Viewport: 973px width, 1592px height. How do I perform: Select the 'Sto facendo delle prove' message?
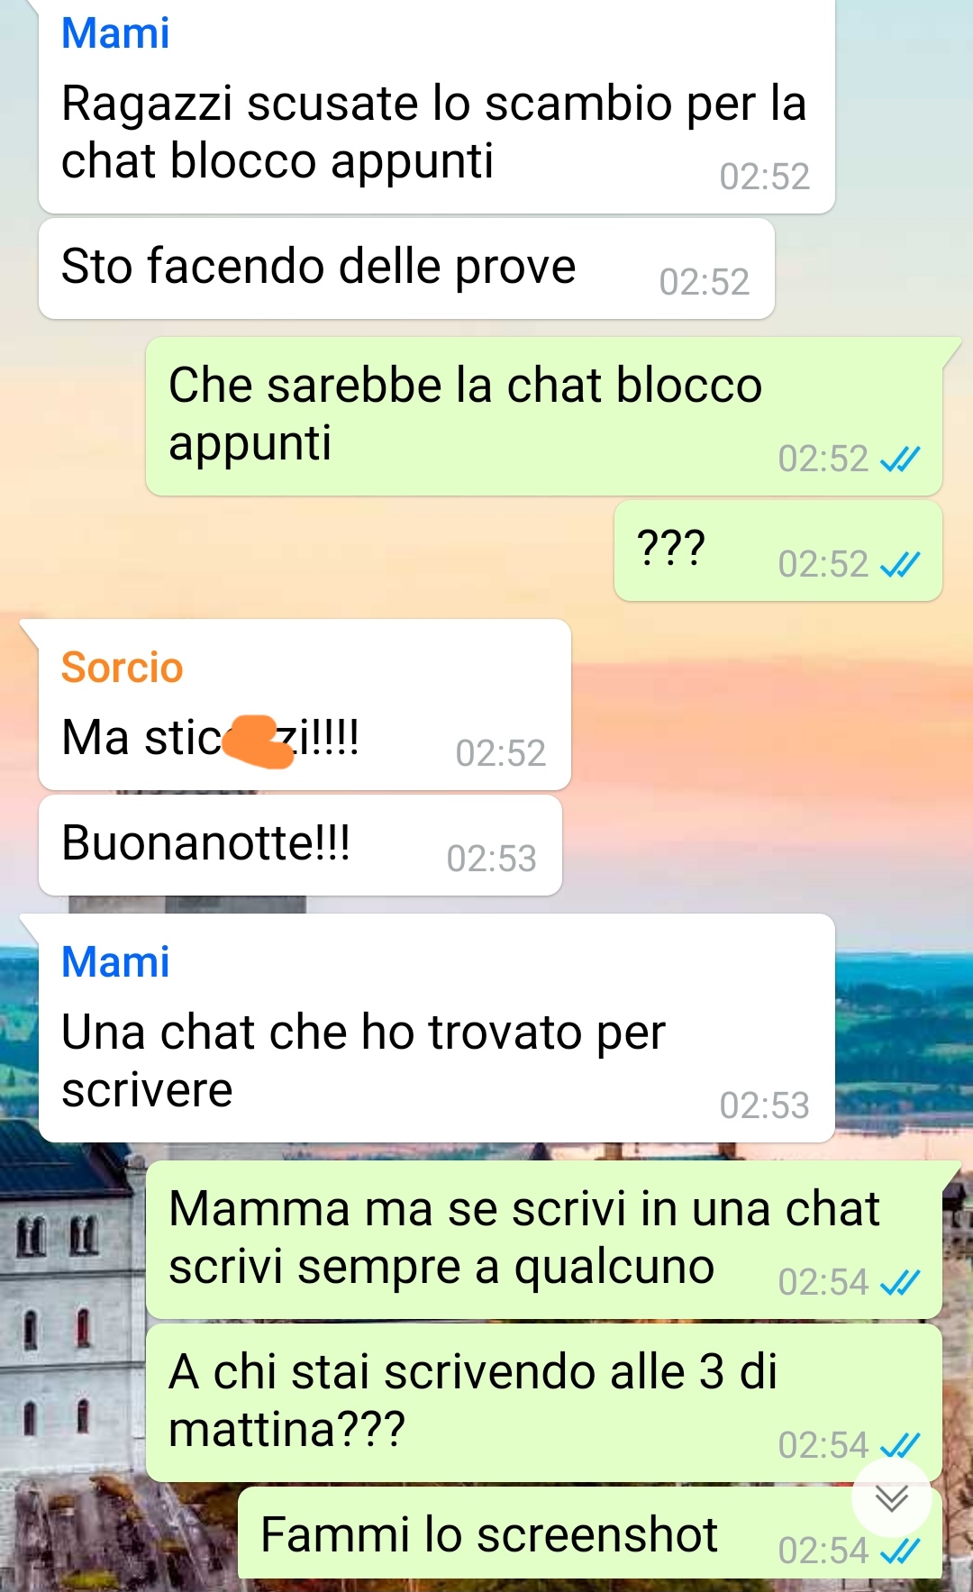(406, 268)
